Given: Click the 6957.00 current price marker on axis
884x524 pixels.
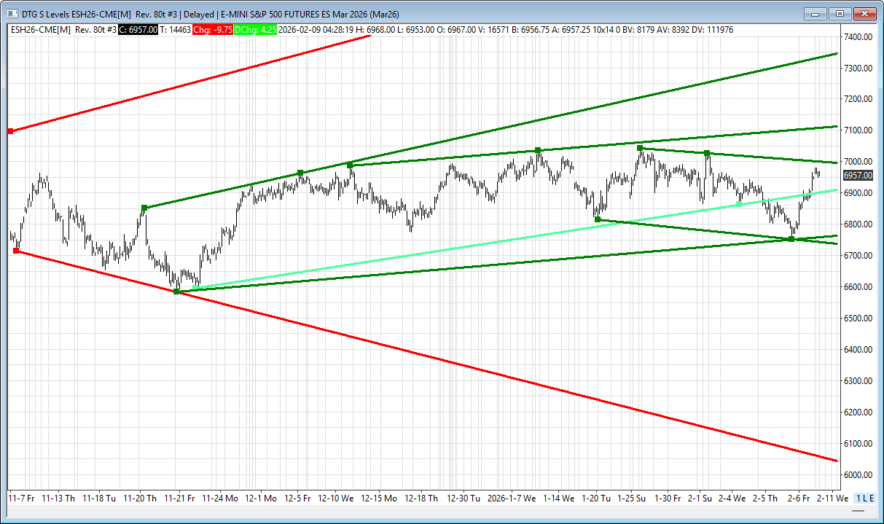Looking at the screenshot, I should 856,176.
